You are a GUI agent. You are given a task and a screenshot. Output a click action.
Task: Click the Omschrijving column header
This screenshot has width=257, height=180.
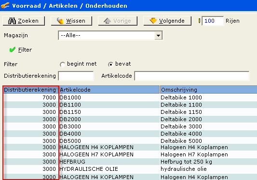208,90
